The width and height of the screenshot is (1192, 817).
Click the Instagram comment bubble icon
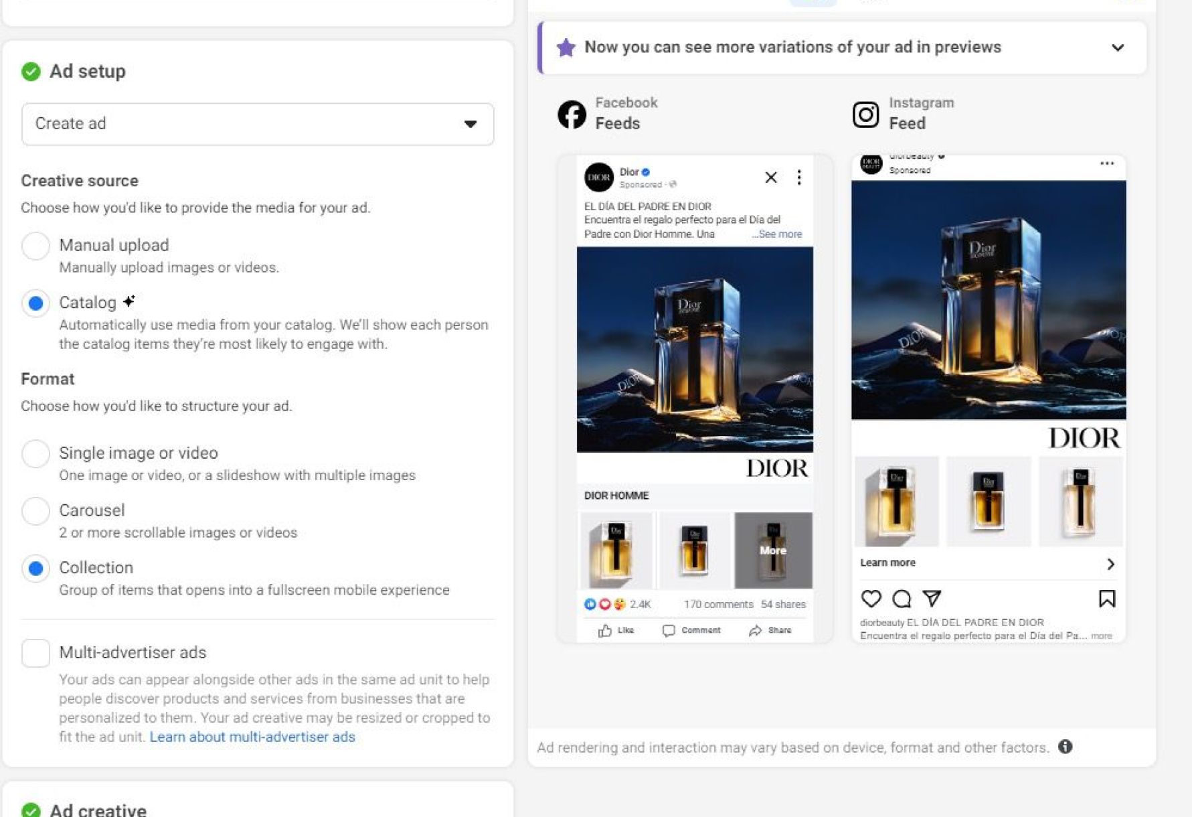coord(902,598)
